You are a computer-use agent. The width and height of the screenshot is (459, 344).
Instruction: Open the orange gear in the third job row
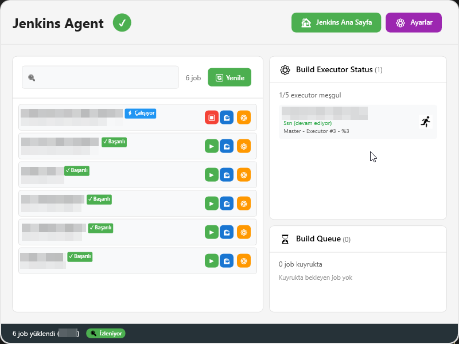click(244, 175)
